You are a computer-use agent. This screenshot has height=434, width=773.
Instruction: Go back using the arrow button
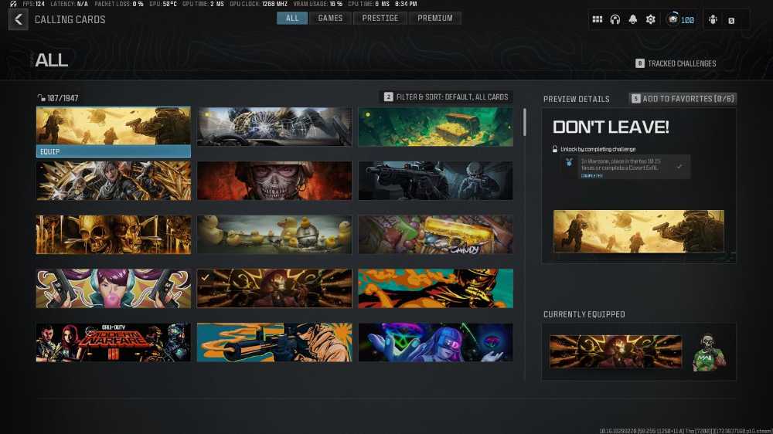click(x=19, y=20)
